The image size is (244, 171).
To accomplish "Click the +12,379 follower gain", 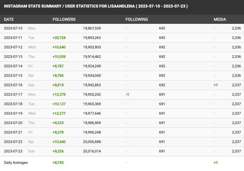I will pos(59,95).
